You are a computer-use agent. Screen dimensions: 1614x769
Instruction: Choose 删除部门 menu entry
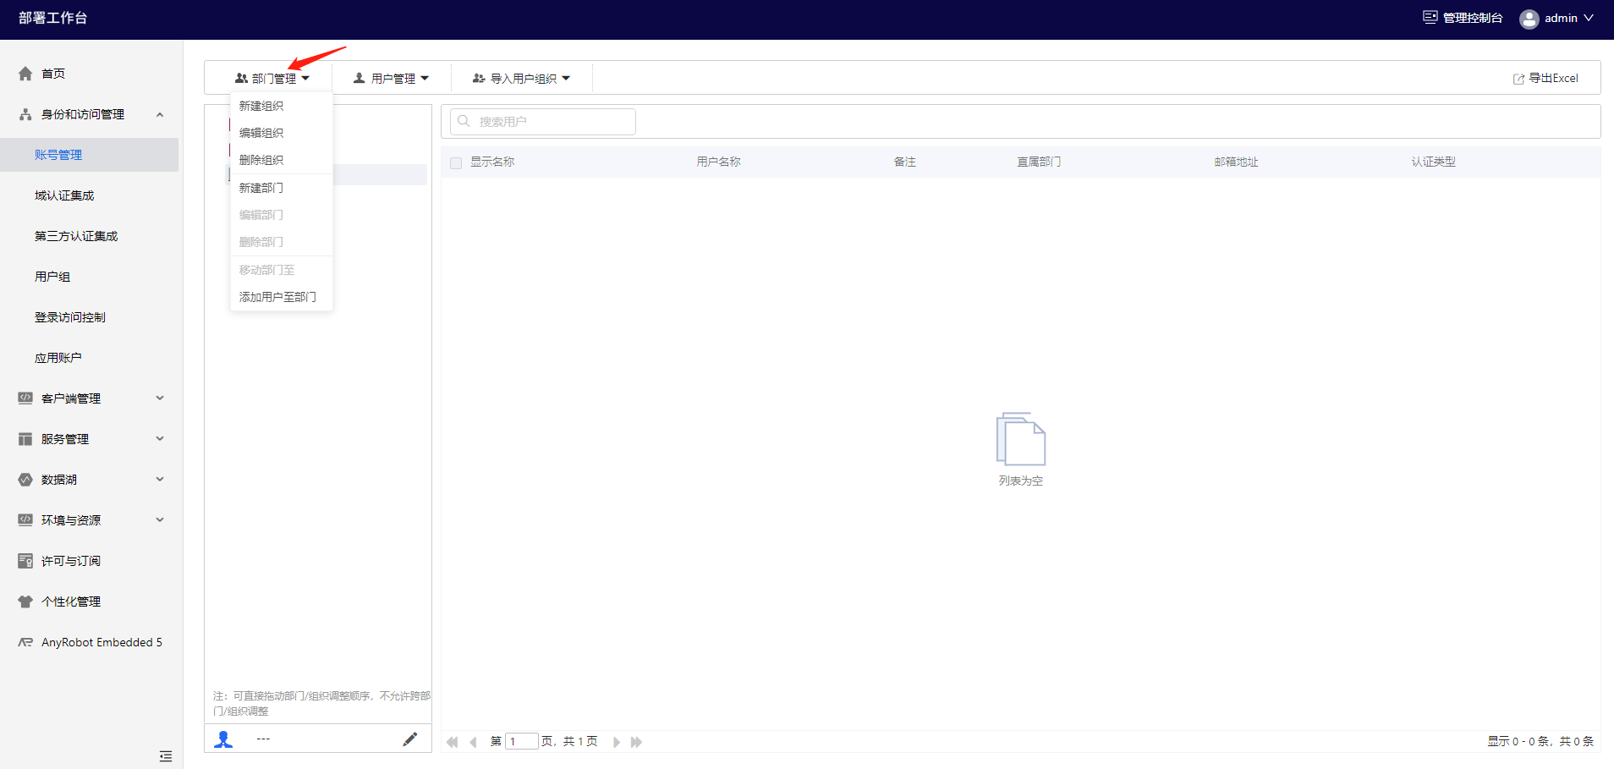pyautogui.click(x=281, y=242)
